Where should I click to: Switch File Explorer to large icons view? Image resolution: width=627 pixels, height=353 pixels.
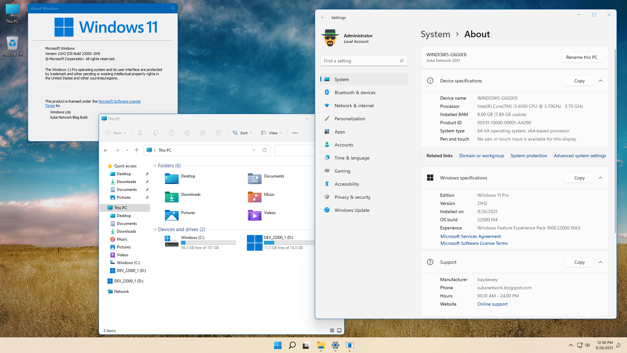339,330
